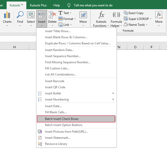Expand the Find dropdown arrow
Viewport: 167px width, 150px height.
20,26
